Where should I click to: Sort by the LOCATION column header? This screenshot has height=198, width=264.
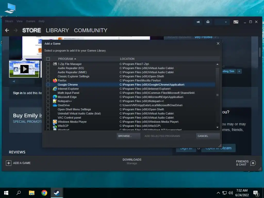(x=127, y=59)
